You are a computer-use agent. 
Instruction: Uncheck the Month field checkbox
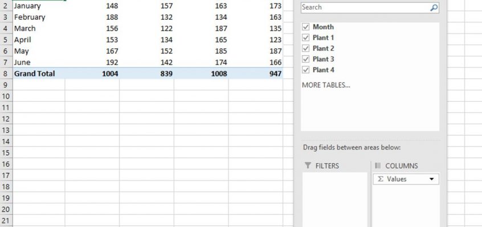click(x=305, y=27)
